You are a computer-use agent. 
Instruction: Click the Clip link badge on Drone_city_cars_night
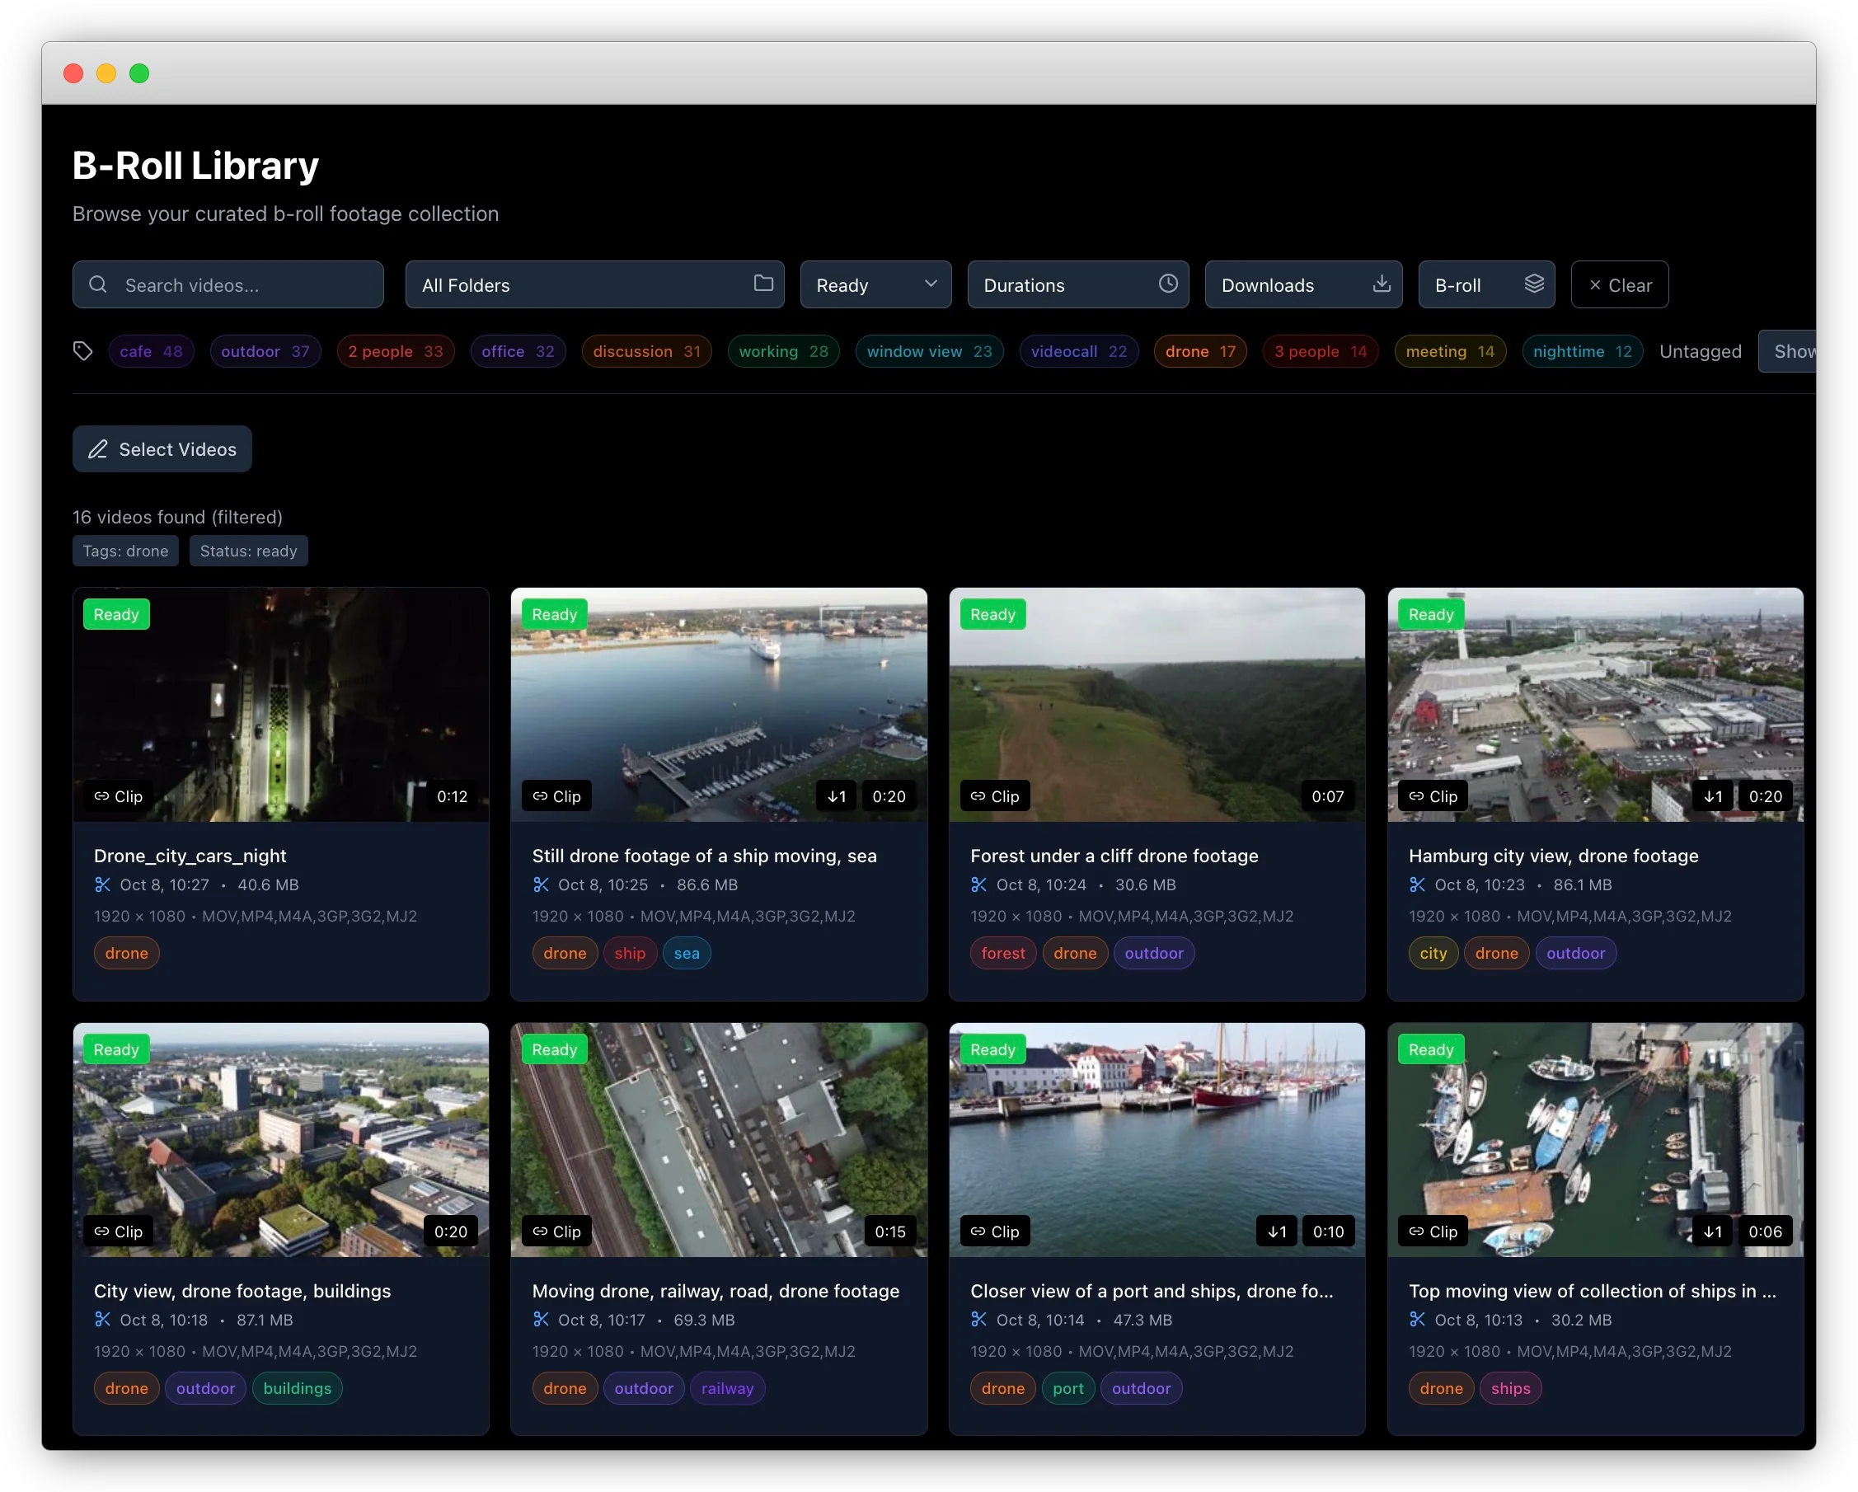point(118,795)
